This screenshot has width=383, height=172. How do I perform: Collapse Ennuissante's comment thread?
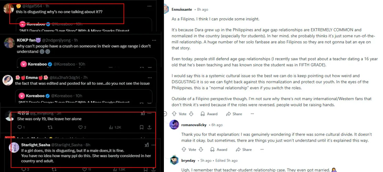(165, 114)
